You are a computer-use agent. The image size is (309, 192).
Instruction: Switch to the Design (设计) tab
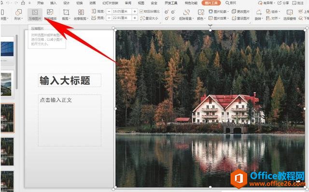(x=67, y=3)
